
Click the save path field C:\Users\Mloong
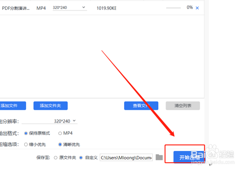126,157
